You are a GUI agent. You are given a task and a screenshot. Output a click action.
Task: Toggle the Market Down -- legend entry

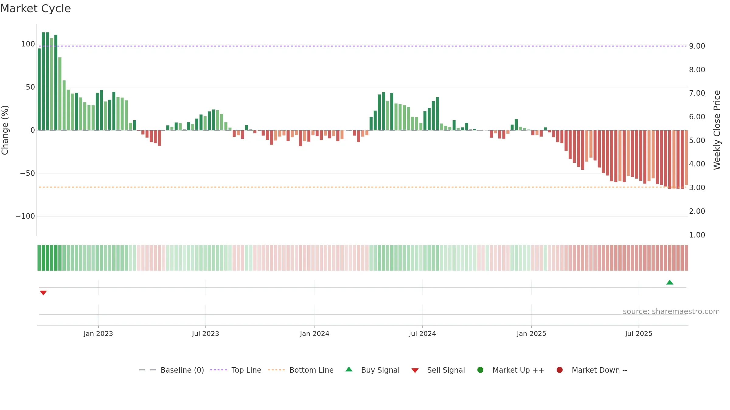click(x=592, y=370)
